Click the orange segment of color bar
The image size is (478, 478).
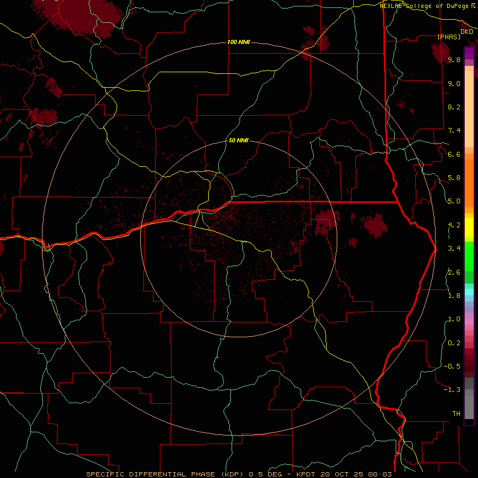pos(469,183)
